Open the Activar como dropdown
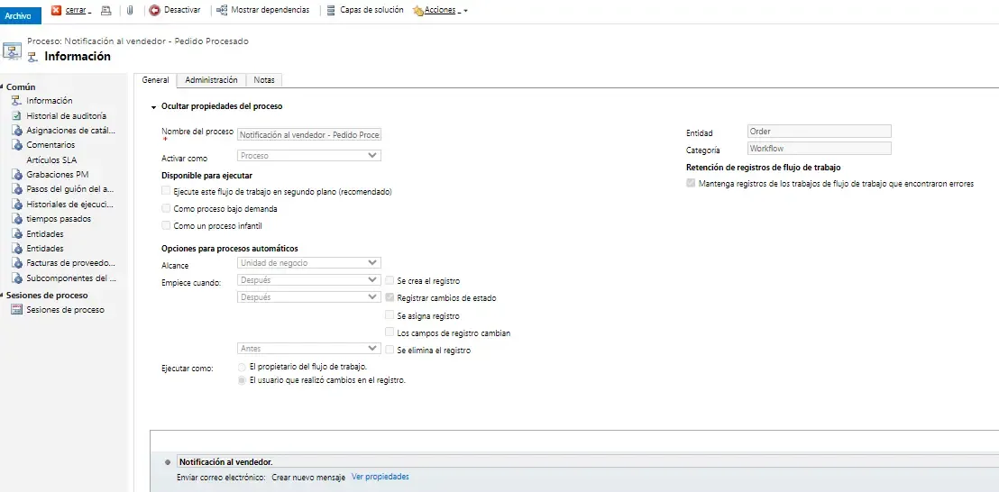The width and height of the screenshot is (999, 492). [x=308, y=156]
